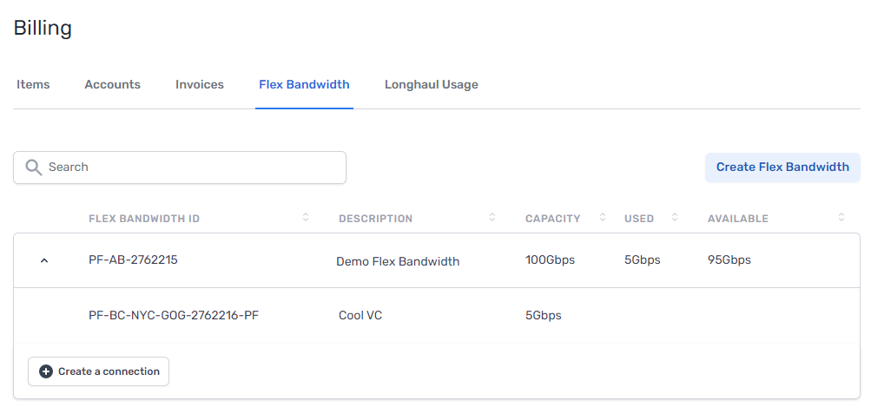The width and height of the screenshot is (871, 407).
Task: Open the Longhaul Usage tab
Action: [x=431, y=85]
